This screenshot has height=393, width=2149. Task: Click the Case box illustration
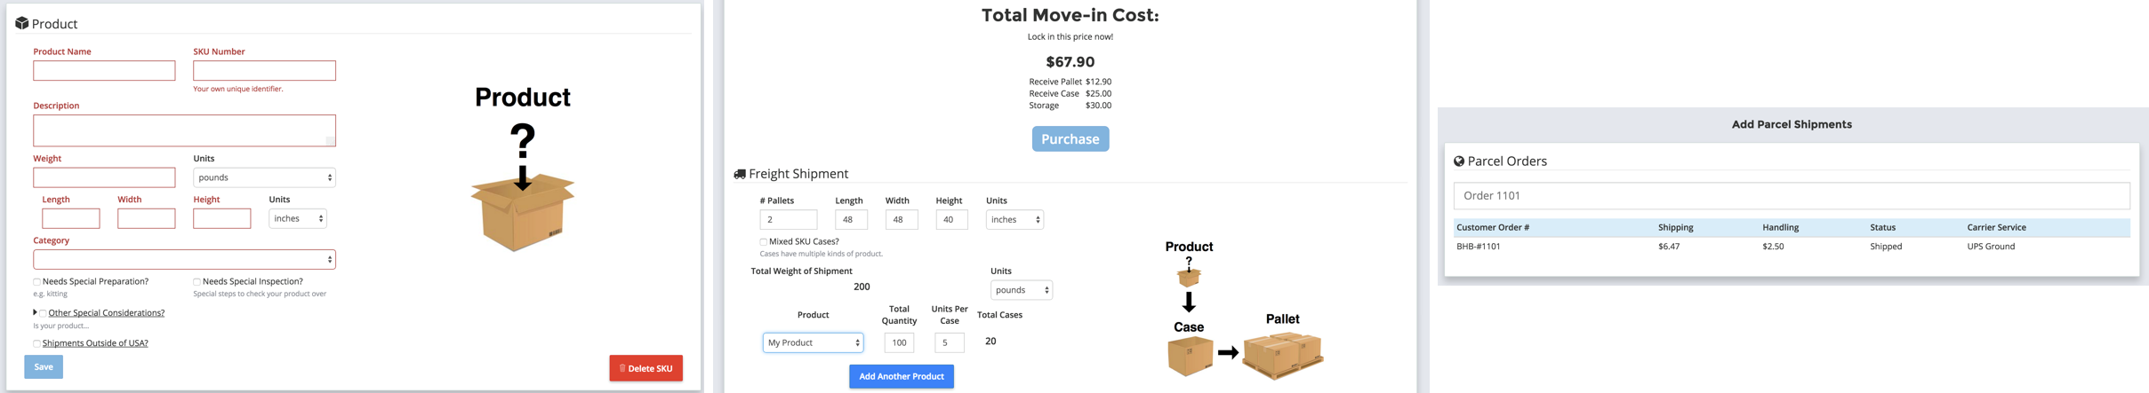[1190, 357]
